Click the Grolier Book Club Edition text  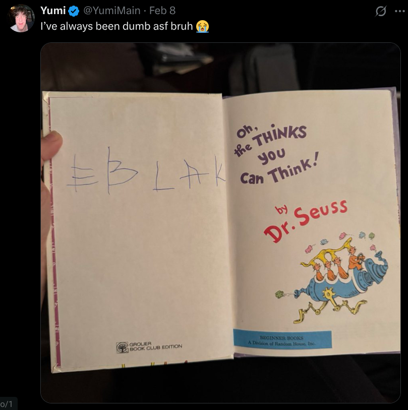(x=156, y=346)
